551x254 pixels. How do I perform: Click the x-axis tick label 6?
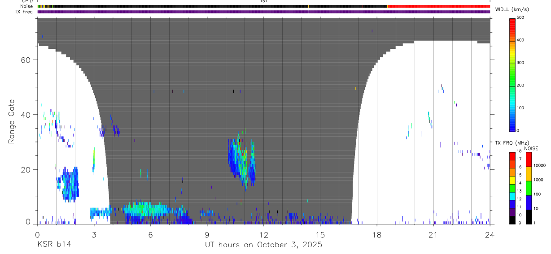(x=150, y=235)
